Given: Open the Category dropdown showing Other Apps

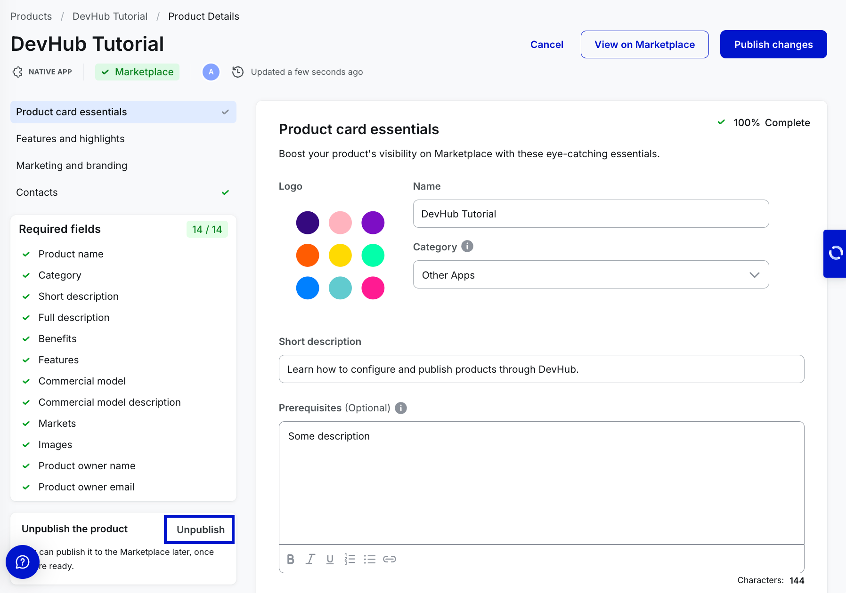Looking at the screenshot, I should pos(591,275).
